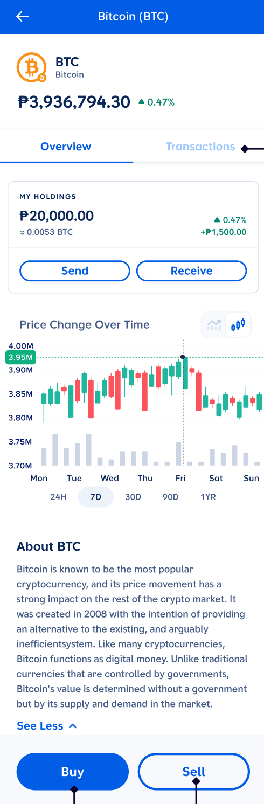Select the candlestick chart view icon

click(x=238, y=325)
